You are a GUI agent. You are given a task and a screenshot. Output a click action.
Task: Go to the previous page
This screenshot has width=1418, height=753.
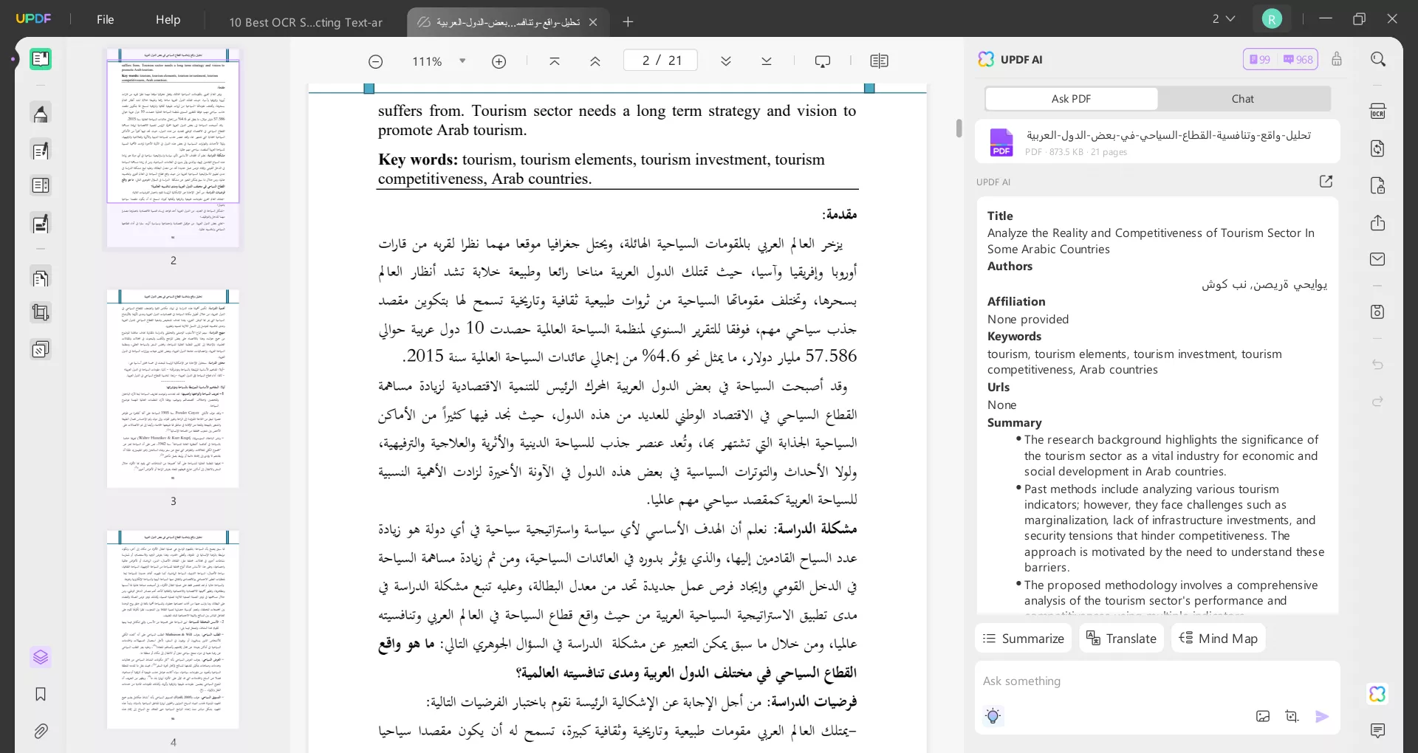point(595,61)
